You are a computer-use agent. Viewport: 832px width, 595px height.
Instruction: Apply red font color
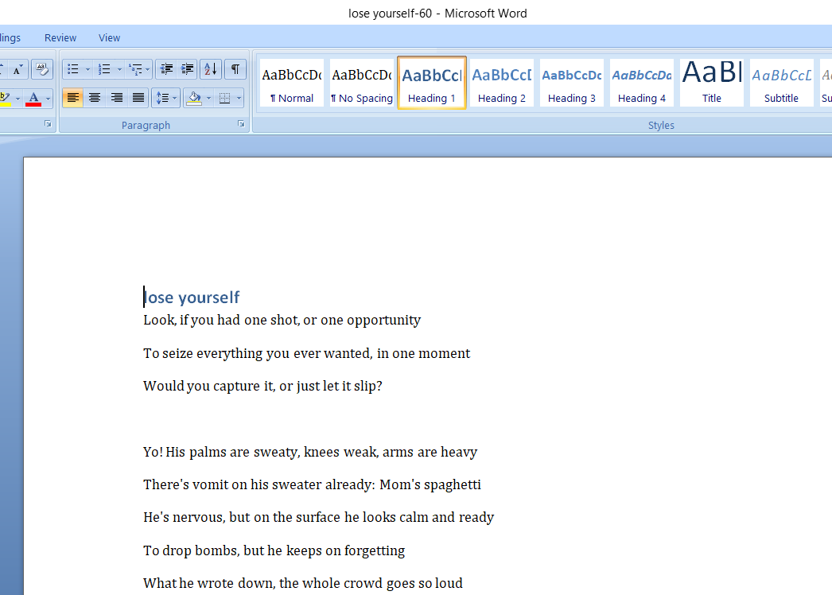click(x=33, y=99)
